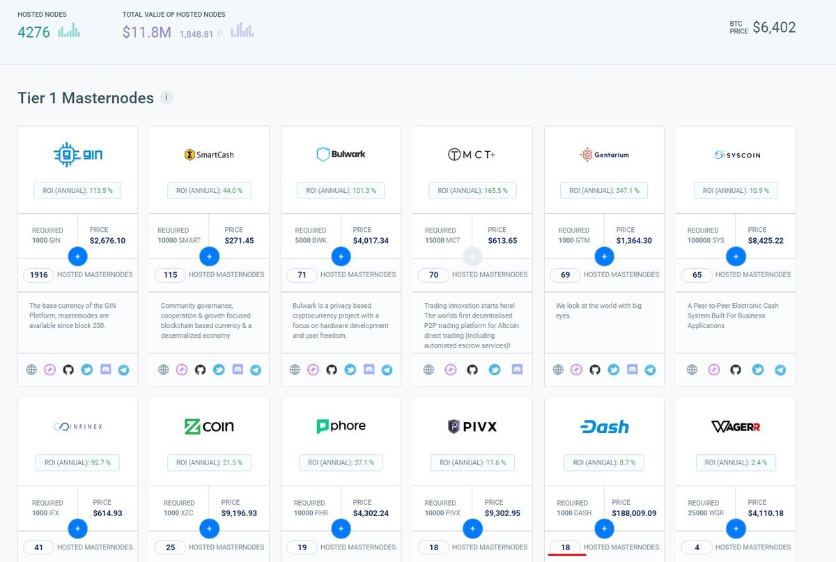The height and width of the screenshot is (562, 836).
Task: Add a Zcoin masternode with plus button
Action: point(209,529)
